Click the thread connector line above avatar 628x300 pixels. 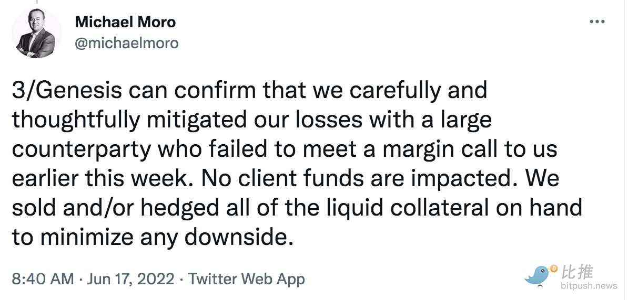click(x=37, y=2)
